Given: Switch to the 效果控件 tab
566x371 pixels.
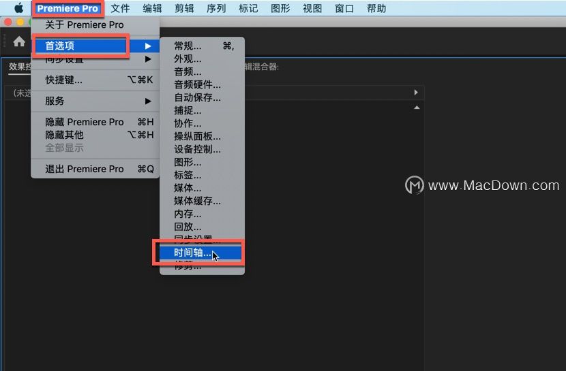Looking at the screenshot, I should click(x=20, y=67).
